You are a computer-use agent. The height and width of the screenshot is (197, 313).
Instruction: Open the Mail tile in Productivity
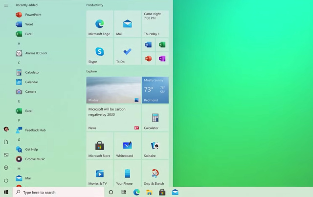coord(127,24)
